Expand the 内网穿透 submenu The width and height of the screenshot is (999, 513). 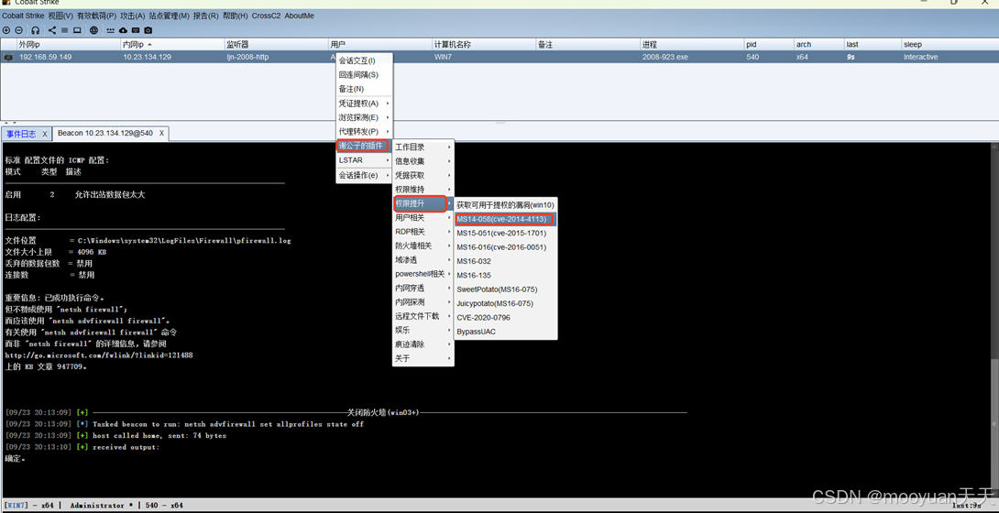423,288
